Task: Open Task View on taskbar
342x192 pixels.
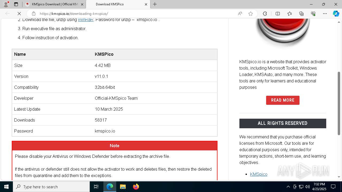Action: [x=96, y=187]
